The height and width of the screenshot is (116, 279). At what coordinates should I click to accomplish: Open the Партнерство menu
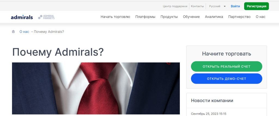239,17
